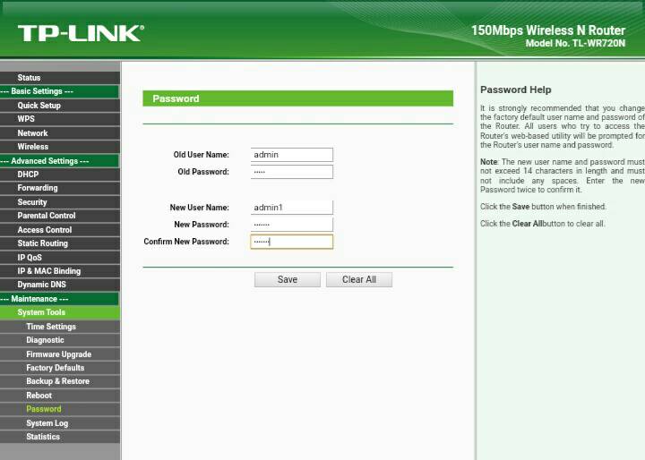Focus the Old Password field
This screenshot has height=460, width=645.
point(292,172)
